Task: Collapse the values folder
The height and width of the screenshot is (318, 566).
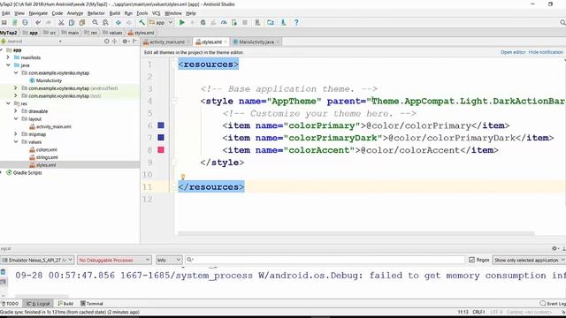Action: pos(16,141)
